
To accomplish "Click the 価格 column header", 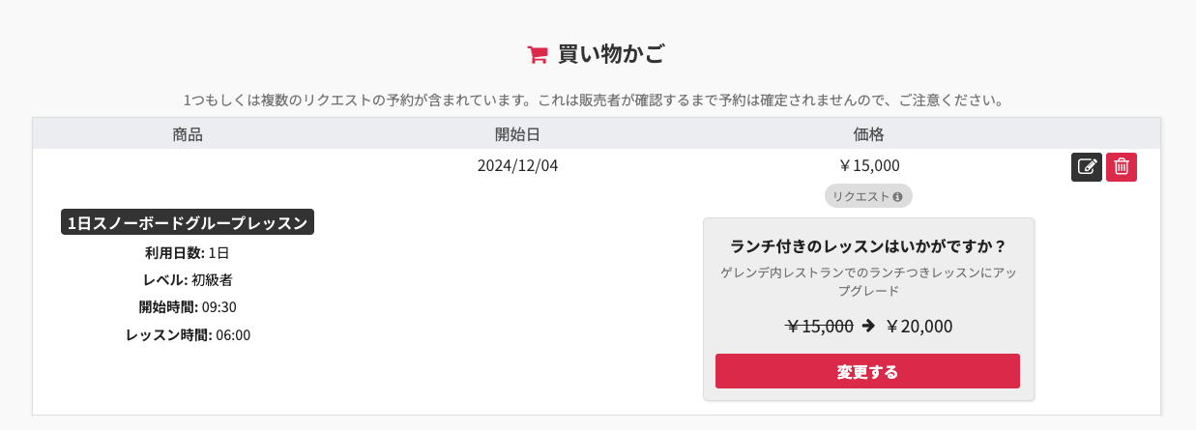I will [x=868, y=134].
